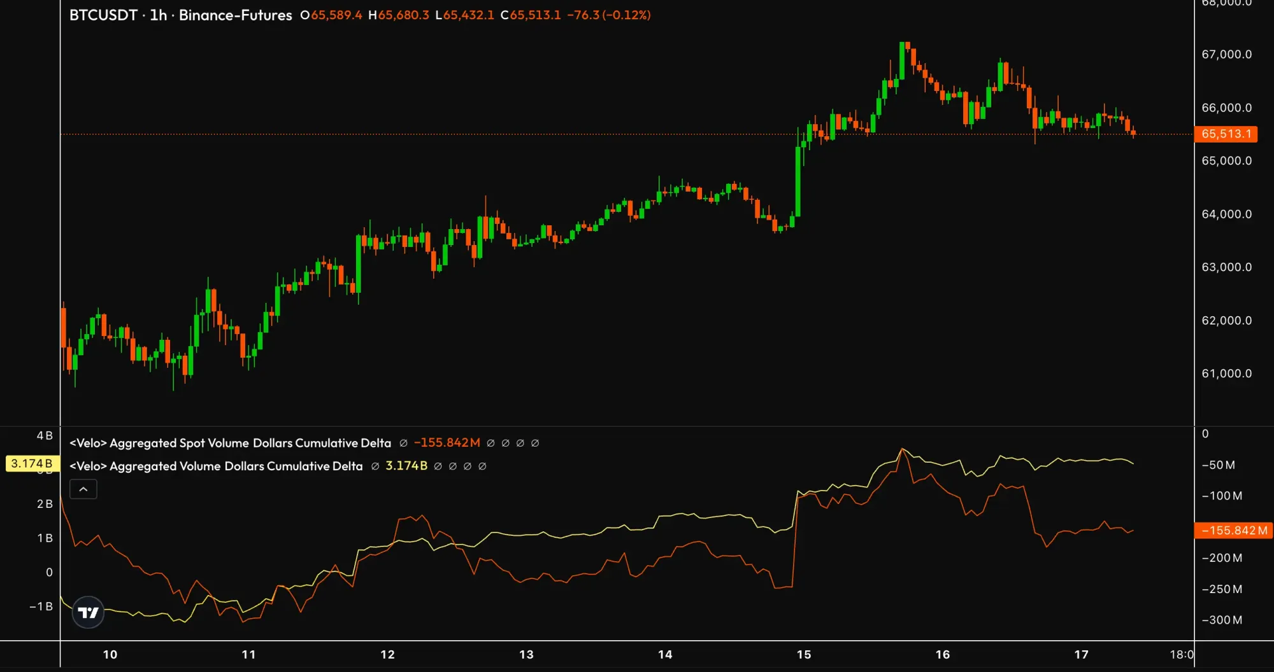Click the date label 10 on time axis
This screenshot has width=1274, height=672.
click(x=110, y=654)
